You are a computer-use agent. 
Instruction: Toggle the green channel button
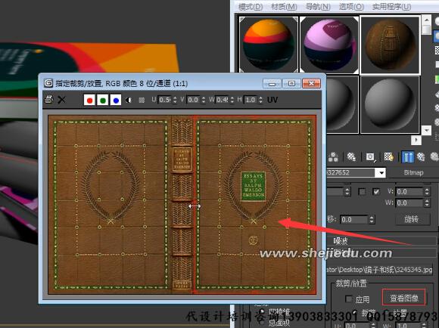click(103, 100)
